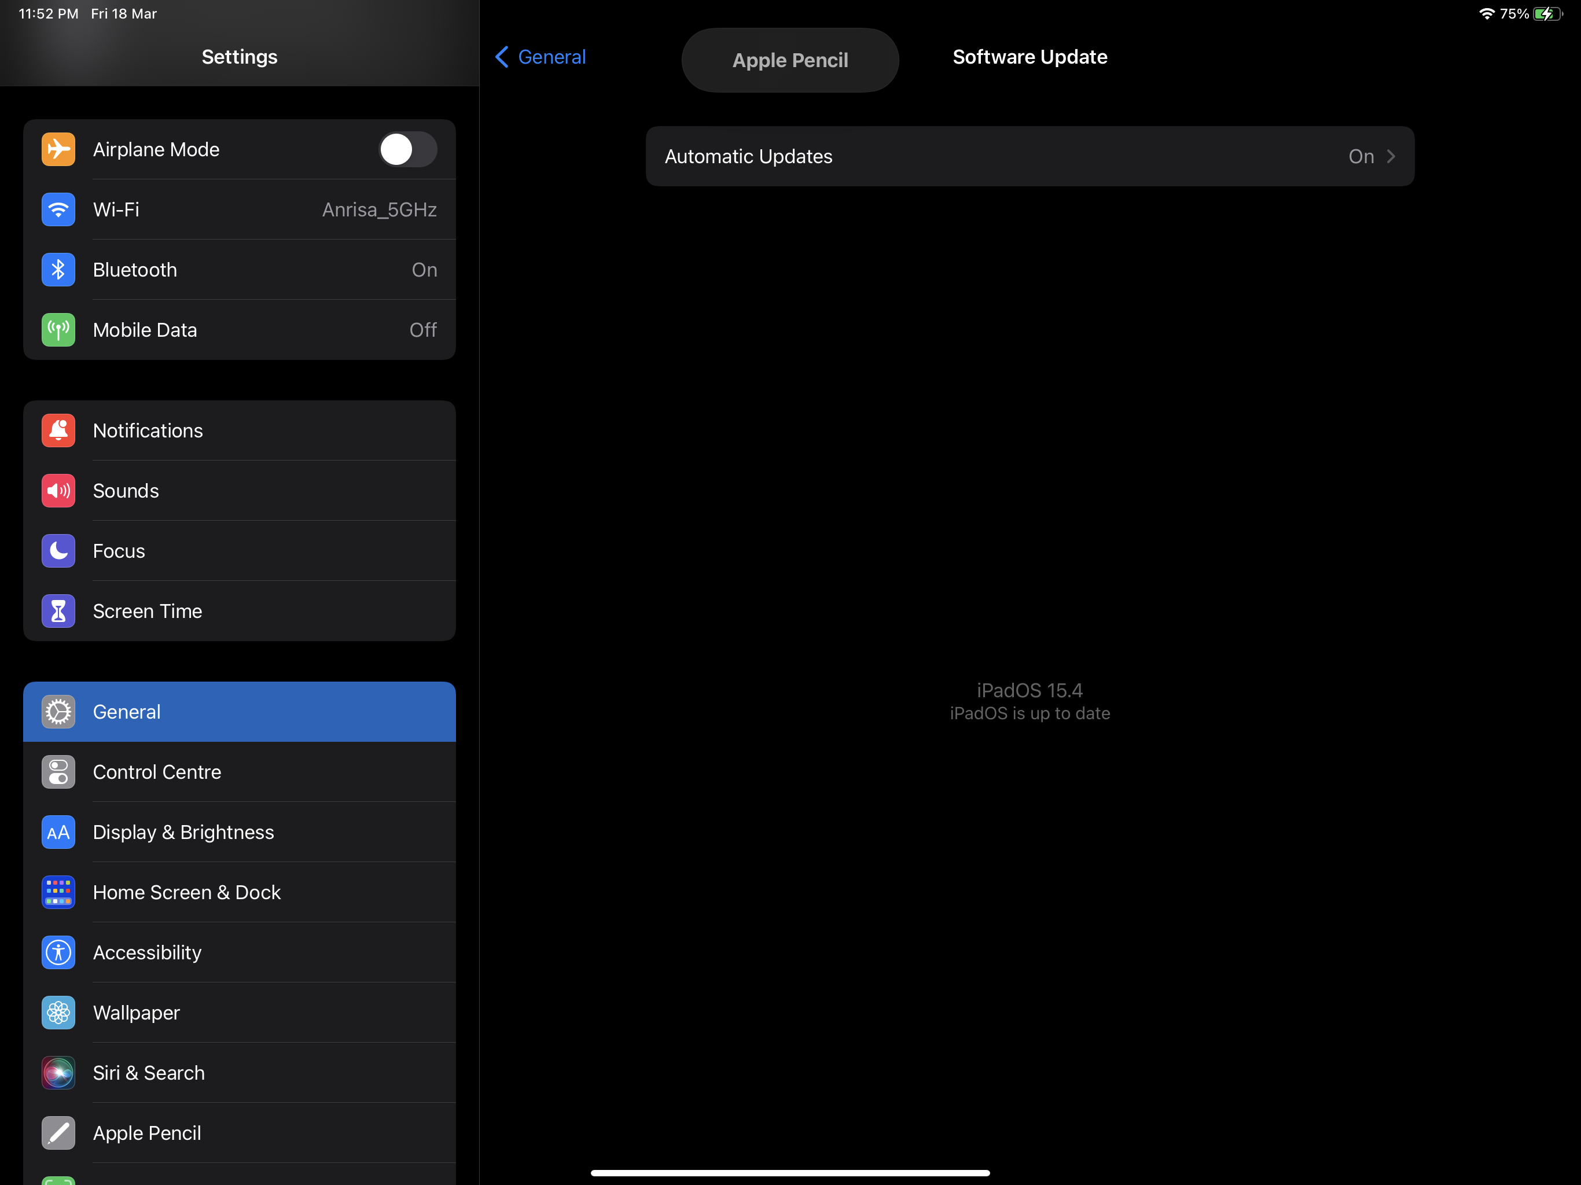Tap the Apple Pencil pill banner

790,60
